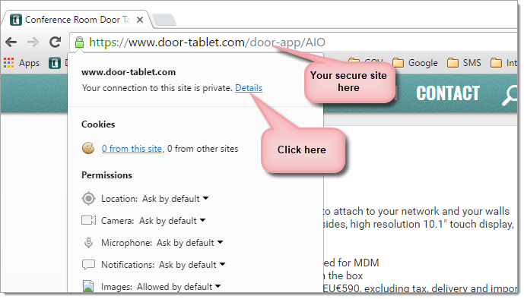This screenshot has height=299, width=524.
Task: Click the Details link
Action: pyautogui.click(x=249, y=88)
